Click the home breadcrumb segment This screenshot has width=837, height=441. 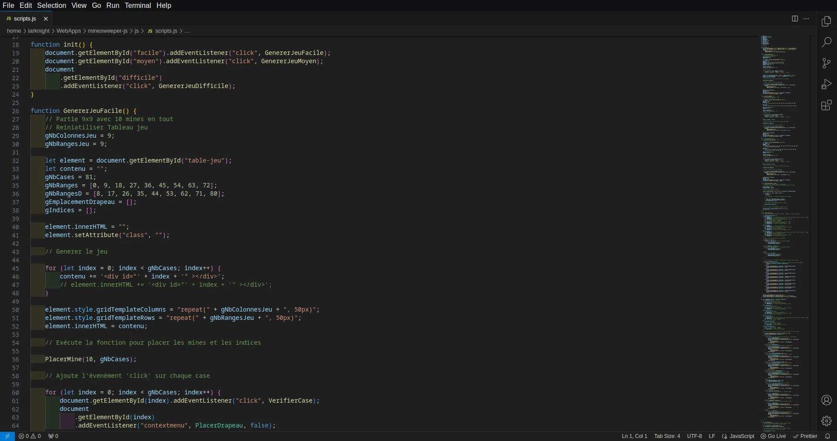(x=14, y=31)
